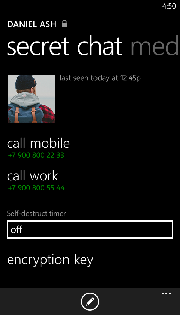Tap the edit pencil icon in app bar
180x315 pixels.
90,301
